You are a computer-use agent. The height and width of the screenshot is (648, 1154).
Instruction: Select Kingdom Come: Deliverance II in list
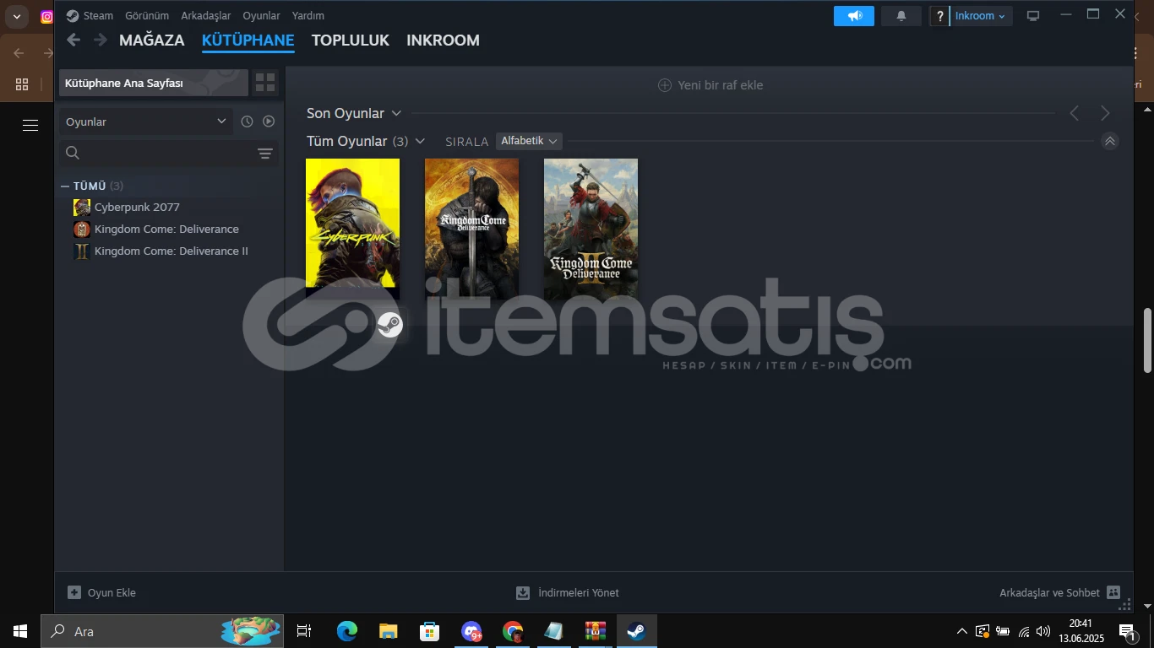[171, 251]
